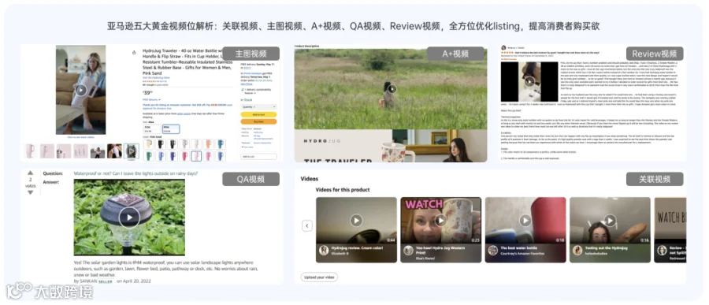Viewport: 709px width, 305px height.
Task: Play the solar garden light QA video
Action: [x=129, y=218]
